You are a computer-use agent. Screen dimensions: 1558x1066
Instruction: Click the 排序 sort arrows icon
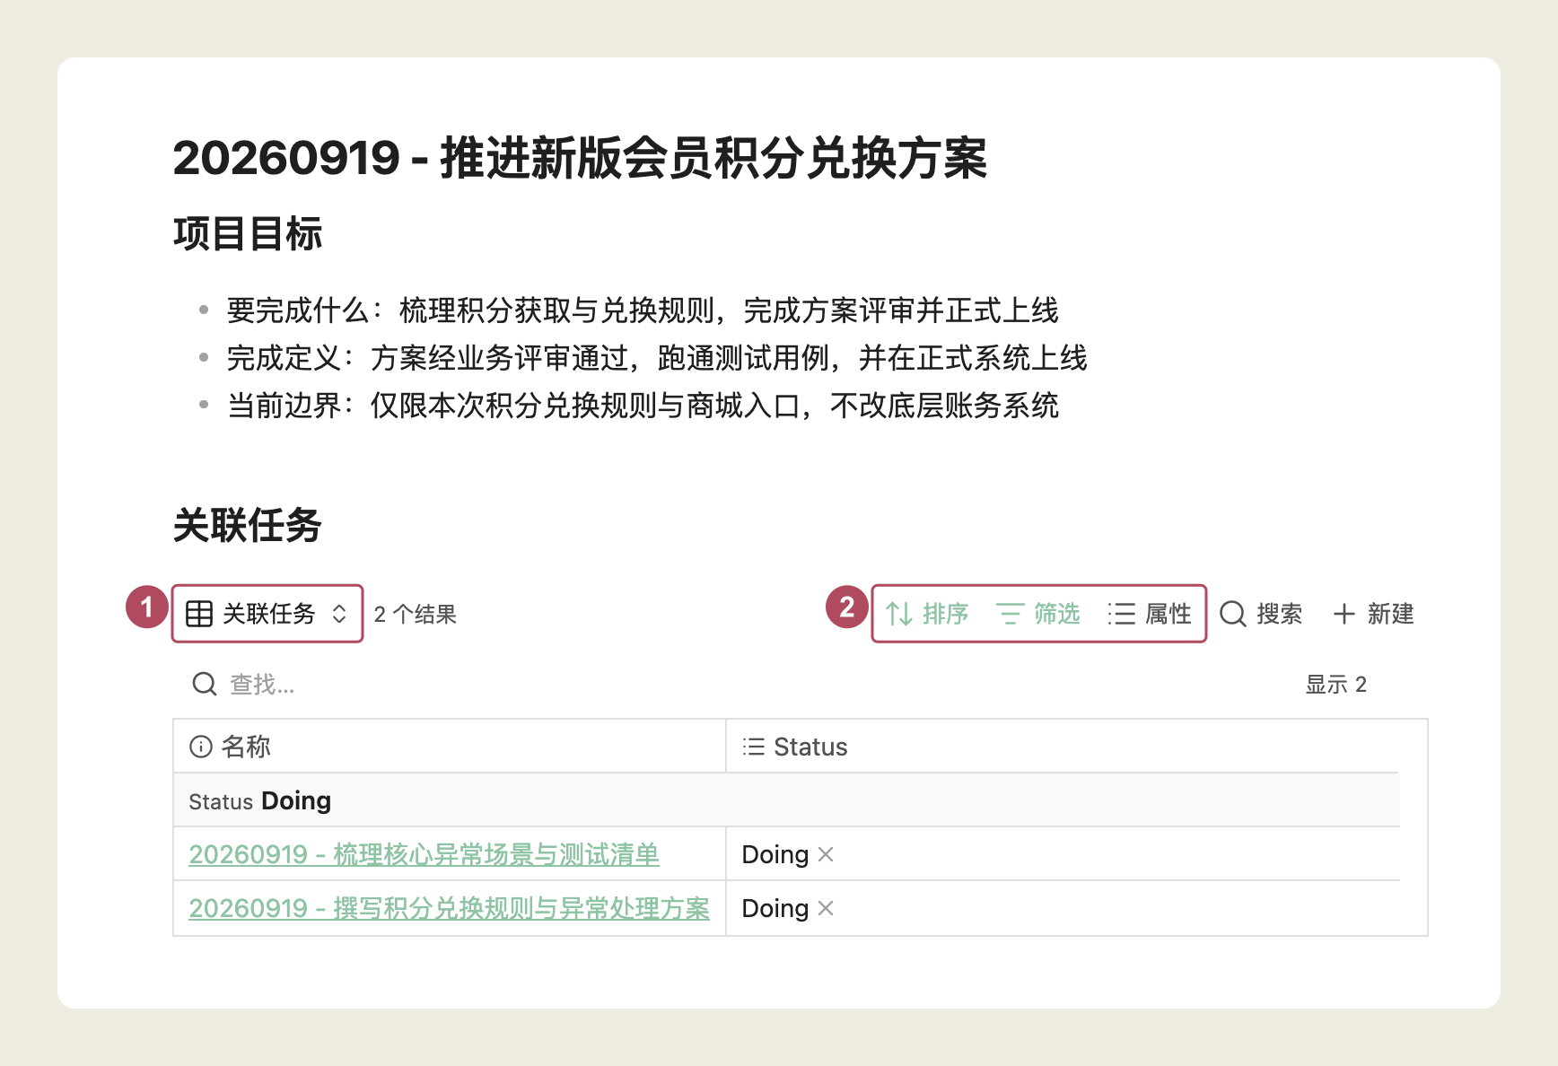pos(899,614)
